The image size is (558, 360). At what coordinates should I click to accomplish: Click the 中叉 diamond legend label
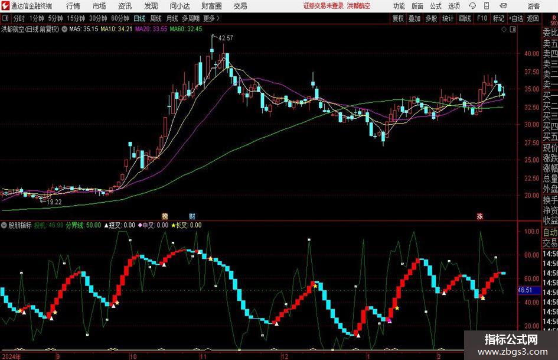[x=154, y=225]
